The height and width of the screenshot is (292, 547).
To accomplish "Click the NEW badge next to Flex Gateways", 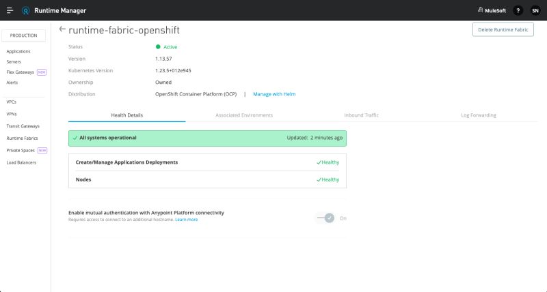I will pos(42,72).
